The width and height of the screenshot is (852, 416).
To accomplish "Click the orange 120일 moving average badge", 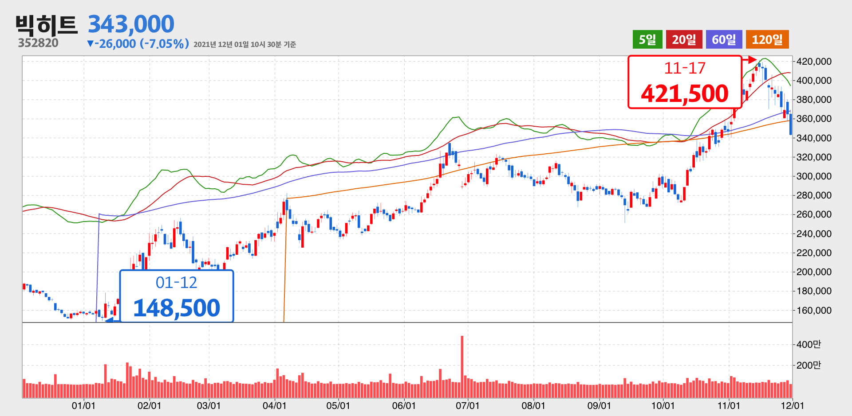I will click(767, 39).
